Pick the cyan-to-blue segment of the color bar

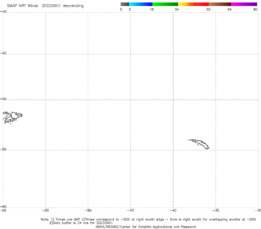(x=141, y=4)
